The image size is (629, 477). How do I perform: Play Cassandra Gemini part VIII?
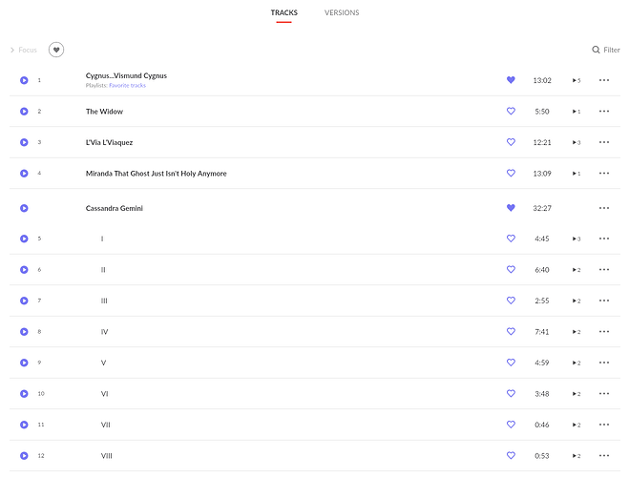(x=24, y=456)
